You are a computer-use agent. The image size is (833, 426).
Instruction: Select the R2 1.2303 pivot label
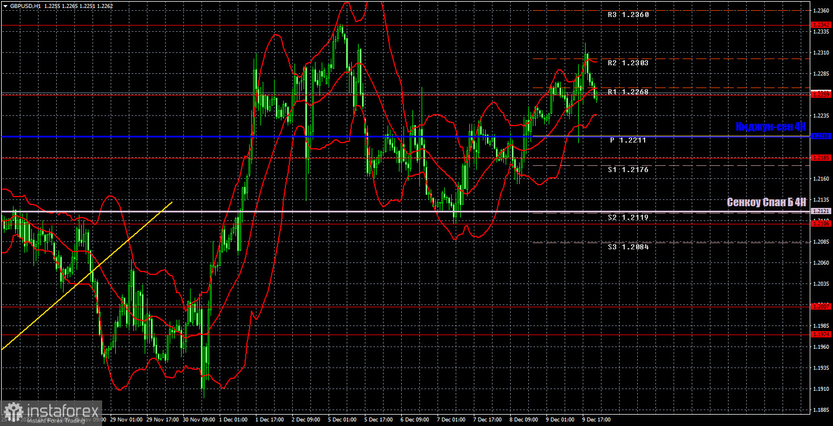[x=628, y=63]
